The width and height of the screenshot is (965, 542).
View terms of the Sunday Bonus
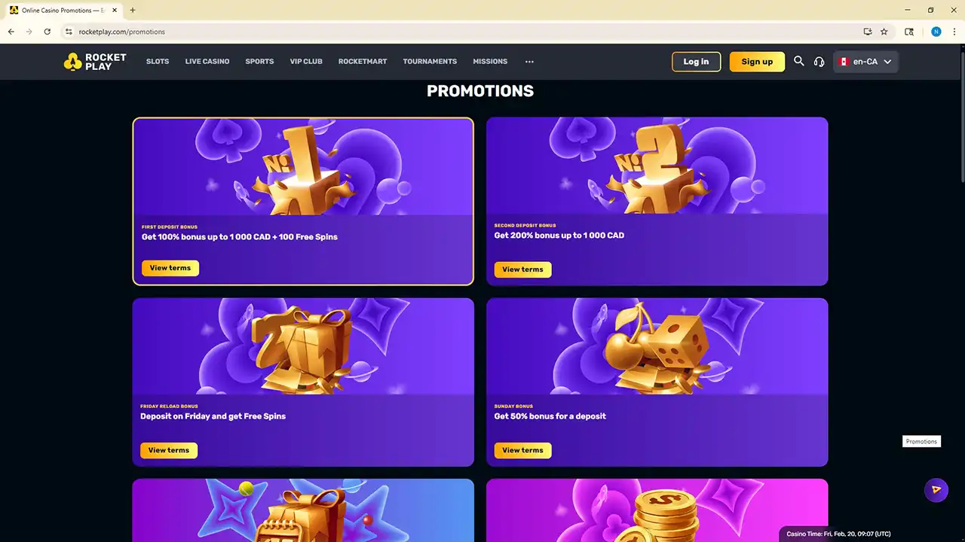coord(522,450)
